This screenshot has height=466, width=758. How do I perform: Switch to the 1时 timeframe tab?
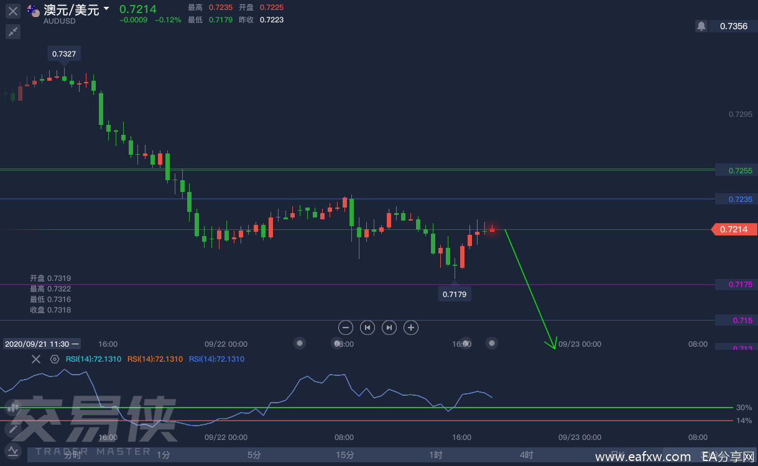(x=436, y=455)
